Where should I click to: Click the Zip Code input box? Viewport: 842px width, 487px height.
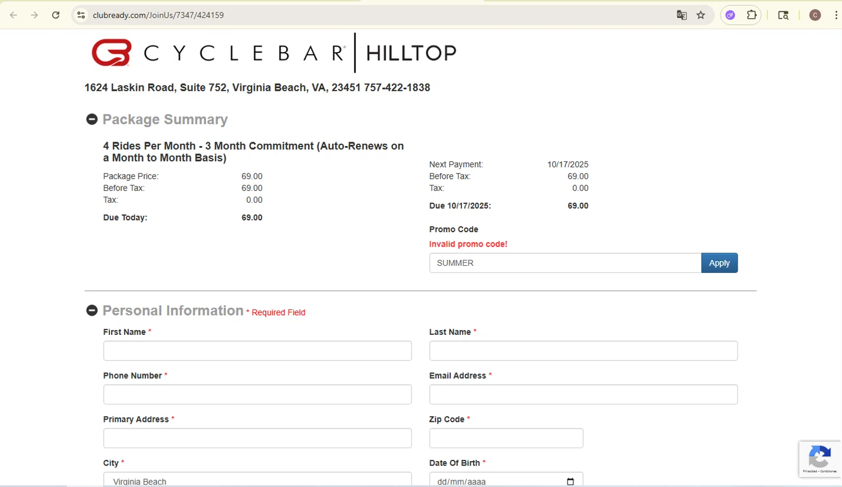(506, 438)
